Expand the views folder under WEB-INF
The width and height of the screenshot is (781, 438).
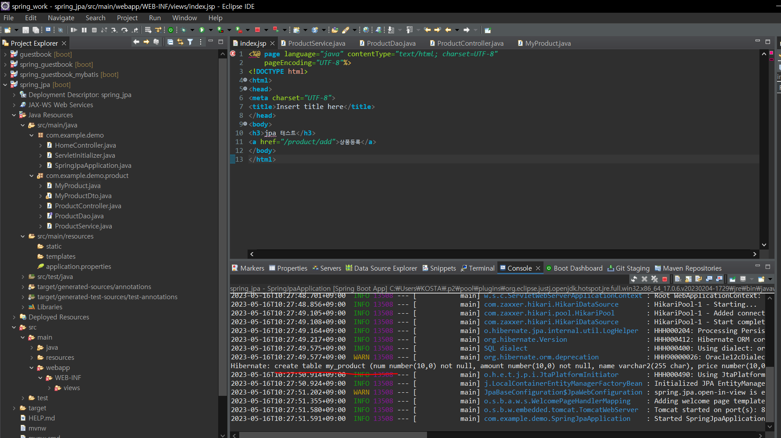tap(49, 388)
